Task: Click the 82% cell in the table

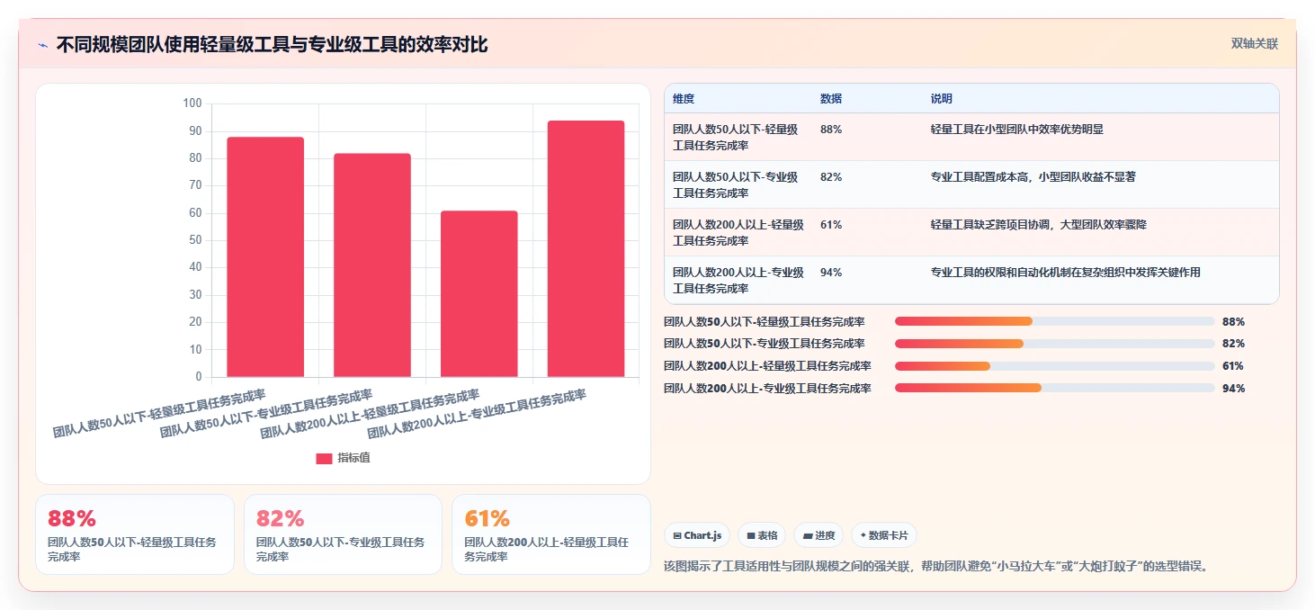Action: (x=831, y=177)
